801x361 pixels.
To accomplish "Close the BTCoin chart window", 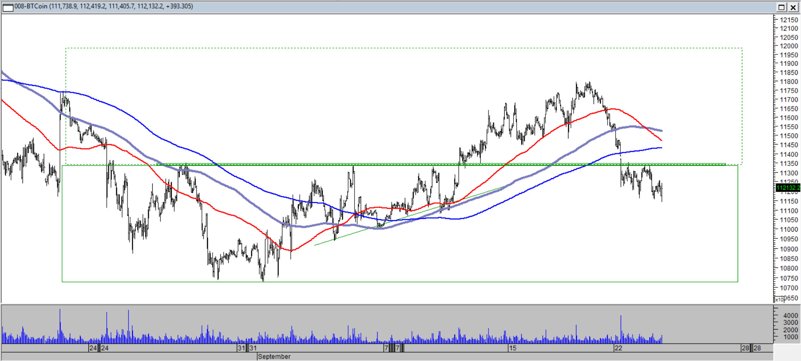I will [x=793, y=7].
